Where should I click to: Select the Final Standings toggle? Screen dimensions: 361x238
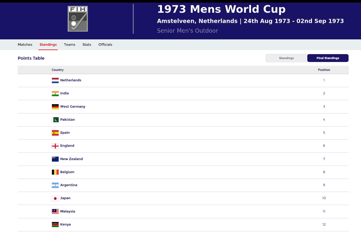tap(328, 58)
